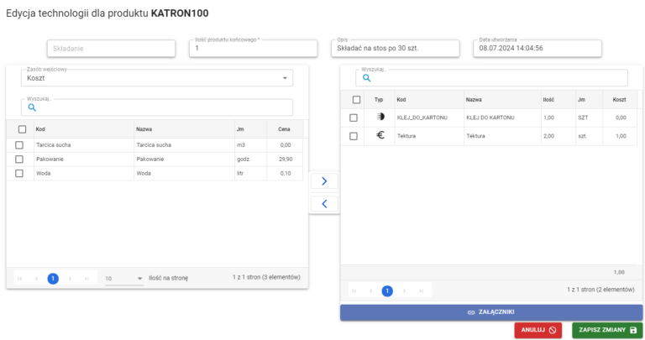
Task: Sort right table by Nazwa column
Action: point(474,99)
